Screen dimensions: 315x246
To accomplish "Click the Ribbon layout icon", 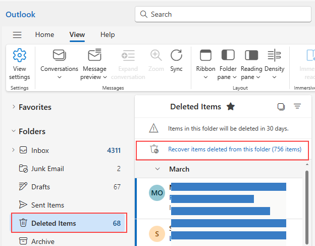I will (x=205, y=55).
